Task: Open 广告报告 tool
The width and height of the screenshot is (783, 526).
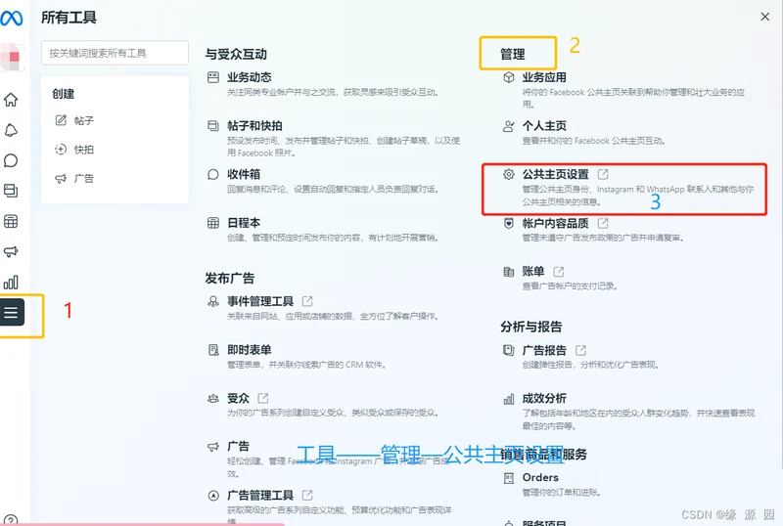Action: coord(544,350)
